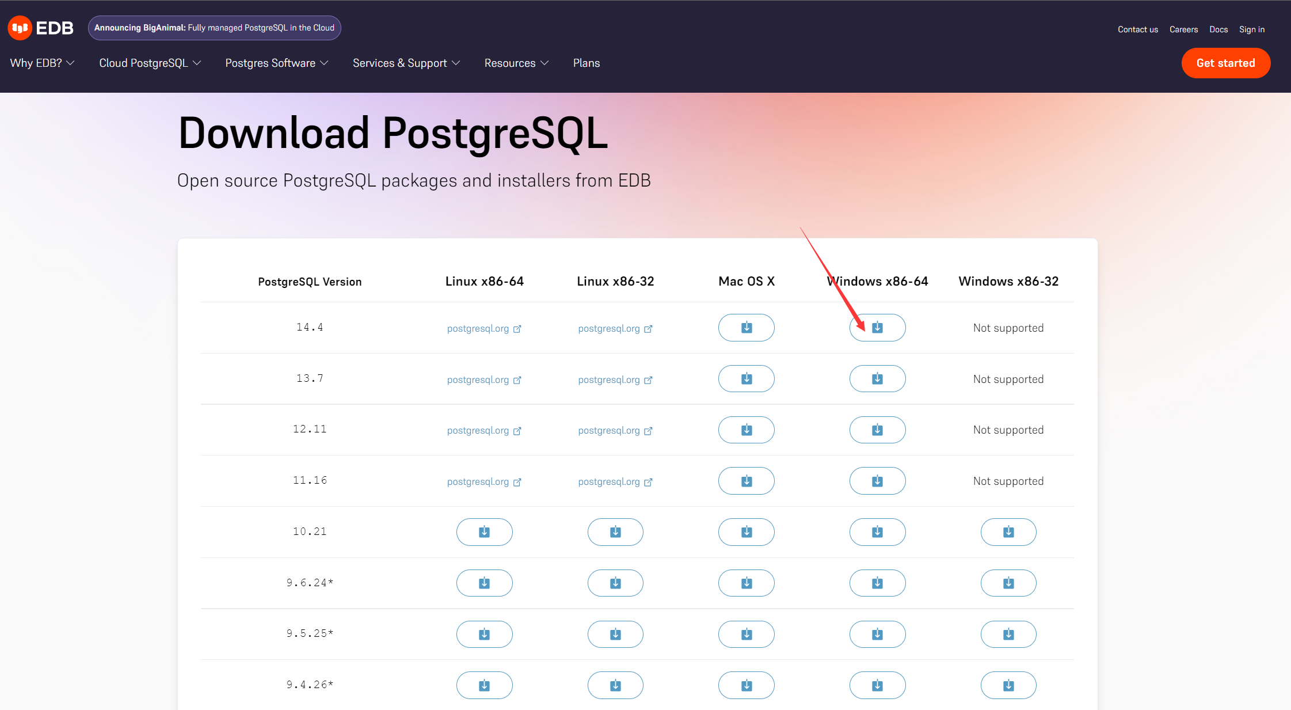Click the Mac OS X column header
1291x710 pixels.
[747, 281]
